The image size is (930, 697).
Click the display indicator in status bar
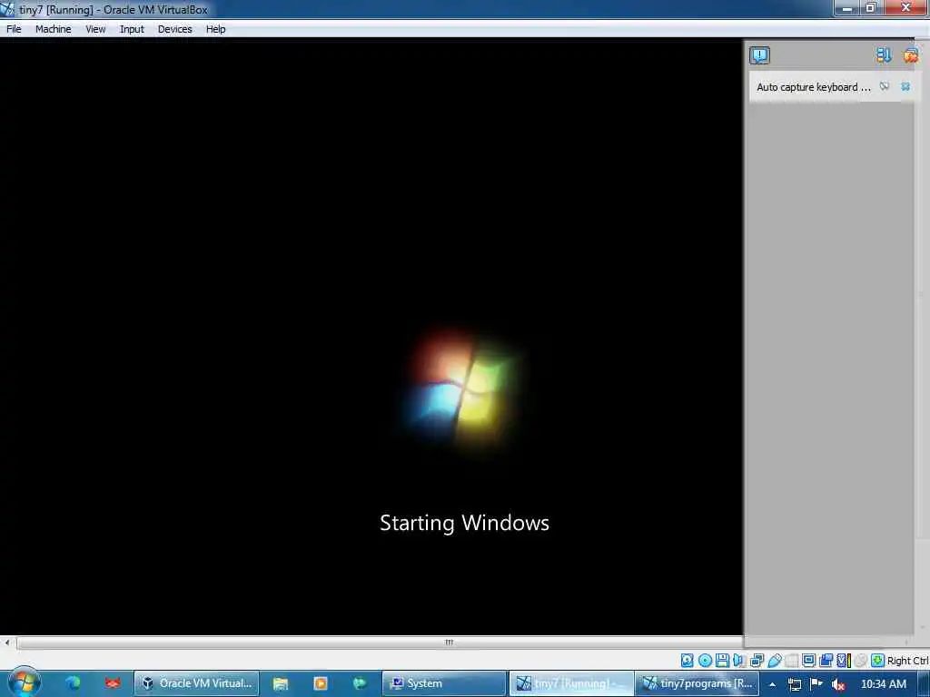(x=808, y=661)
